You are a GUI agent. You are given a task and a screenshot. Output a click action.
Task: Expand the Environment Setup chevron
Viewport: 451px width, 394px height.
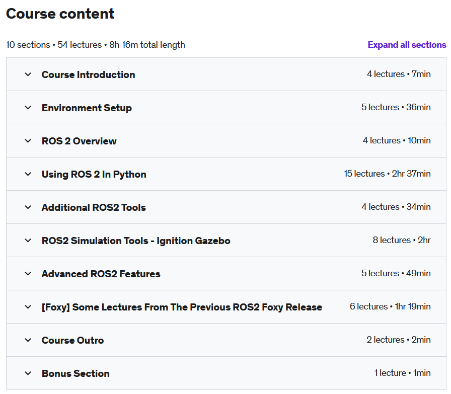(28, 108)
